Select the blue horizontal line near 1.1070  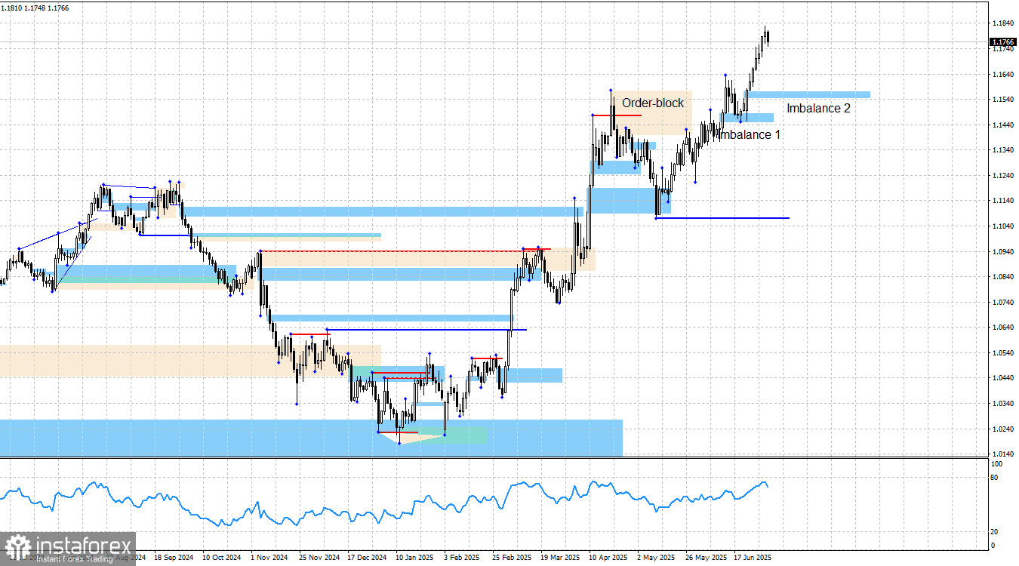tap(723, 218)
